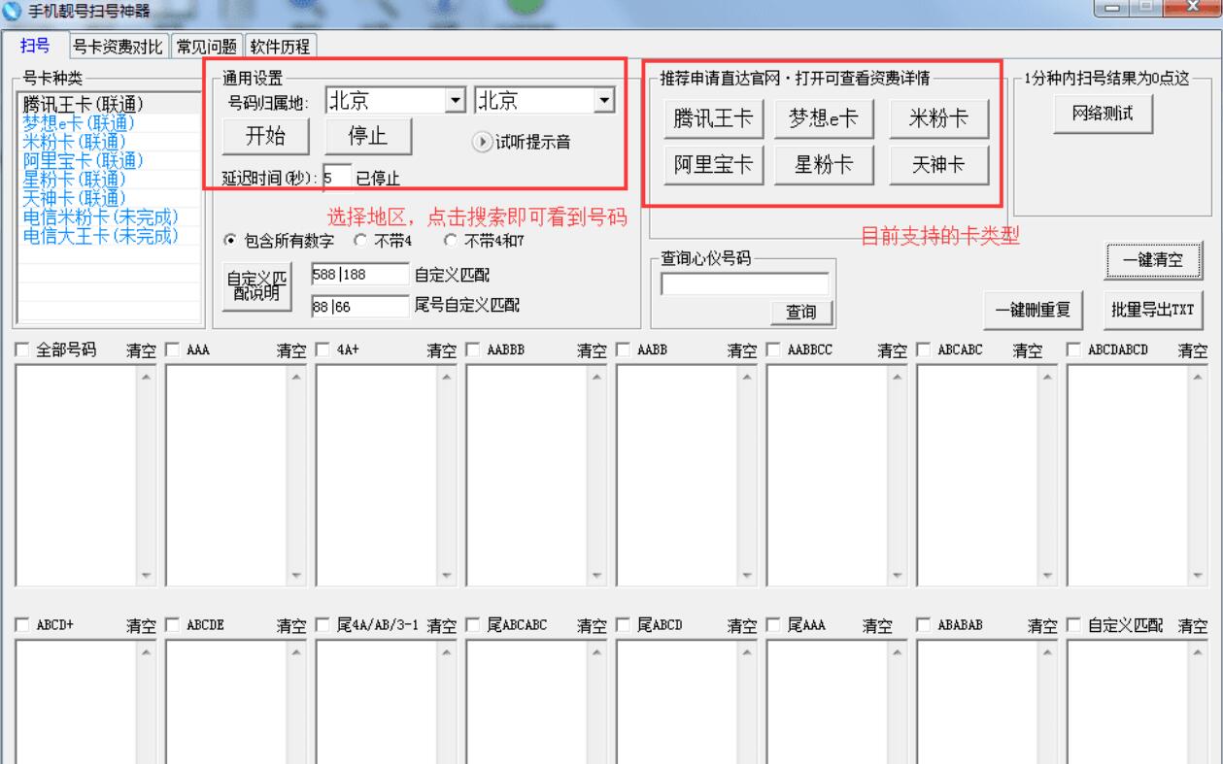Check the 尾AAA checkbox
The height and width of the screenshot is (764, 1223).
(x=773, y=625)
